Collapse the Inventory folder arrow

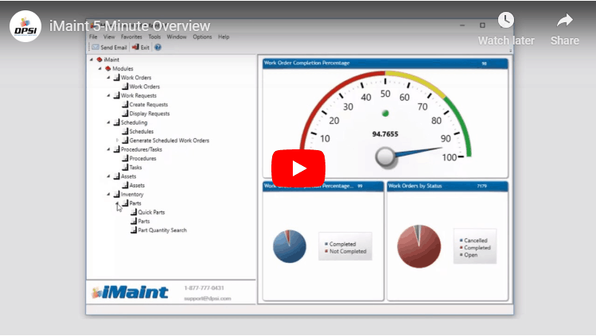coord(109,194)
